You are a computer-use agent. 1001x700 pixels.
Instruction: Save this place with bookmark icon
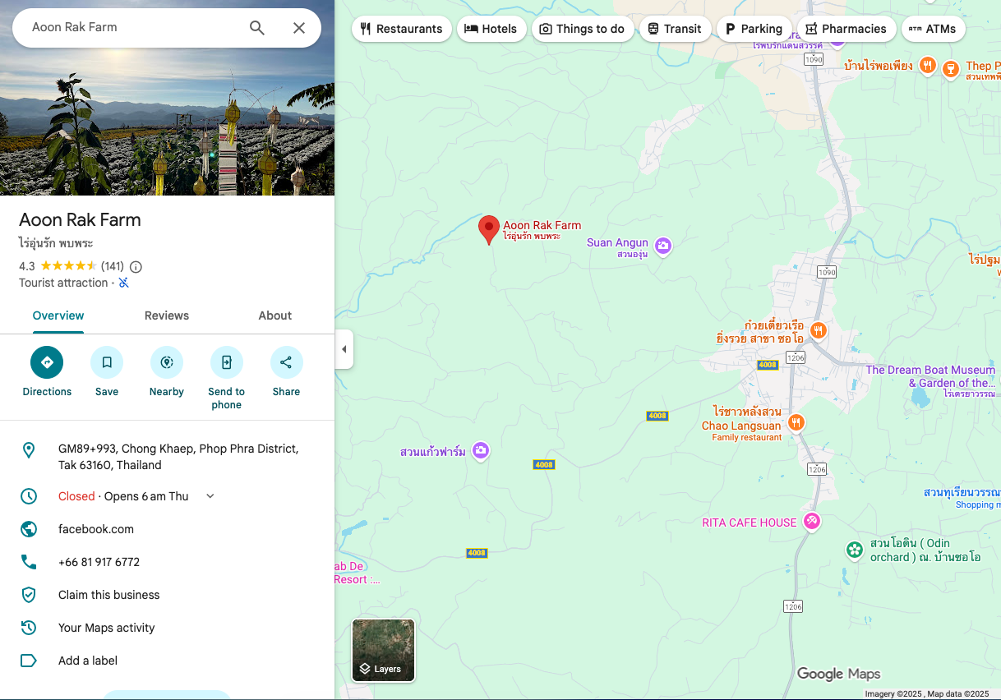tap(107, 372)
